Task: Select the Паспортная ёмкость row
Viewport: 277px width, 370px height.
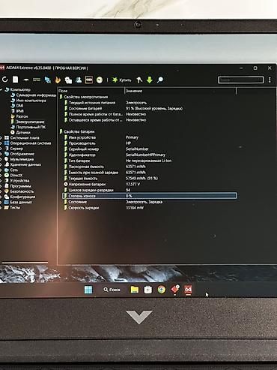Action: (150, 167)
